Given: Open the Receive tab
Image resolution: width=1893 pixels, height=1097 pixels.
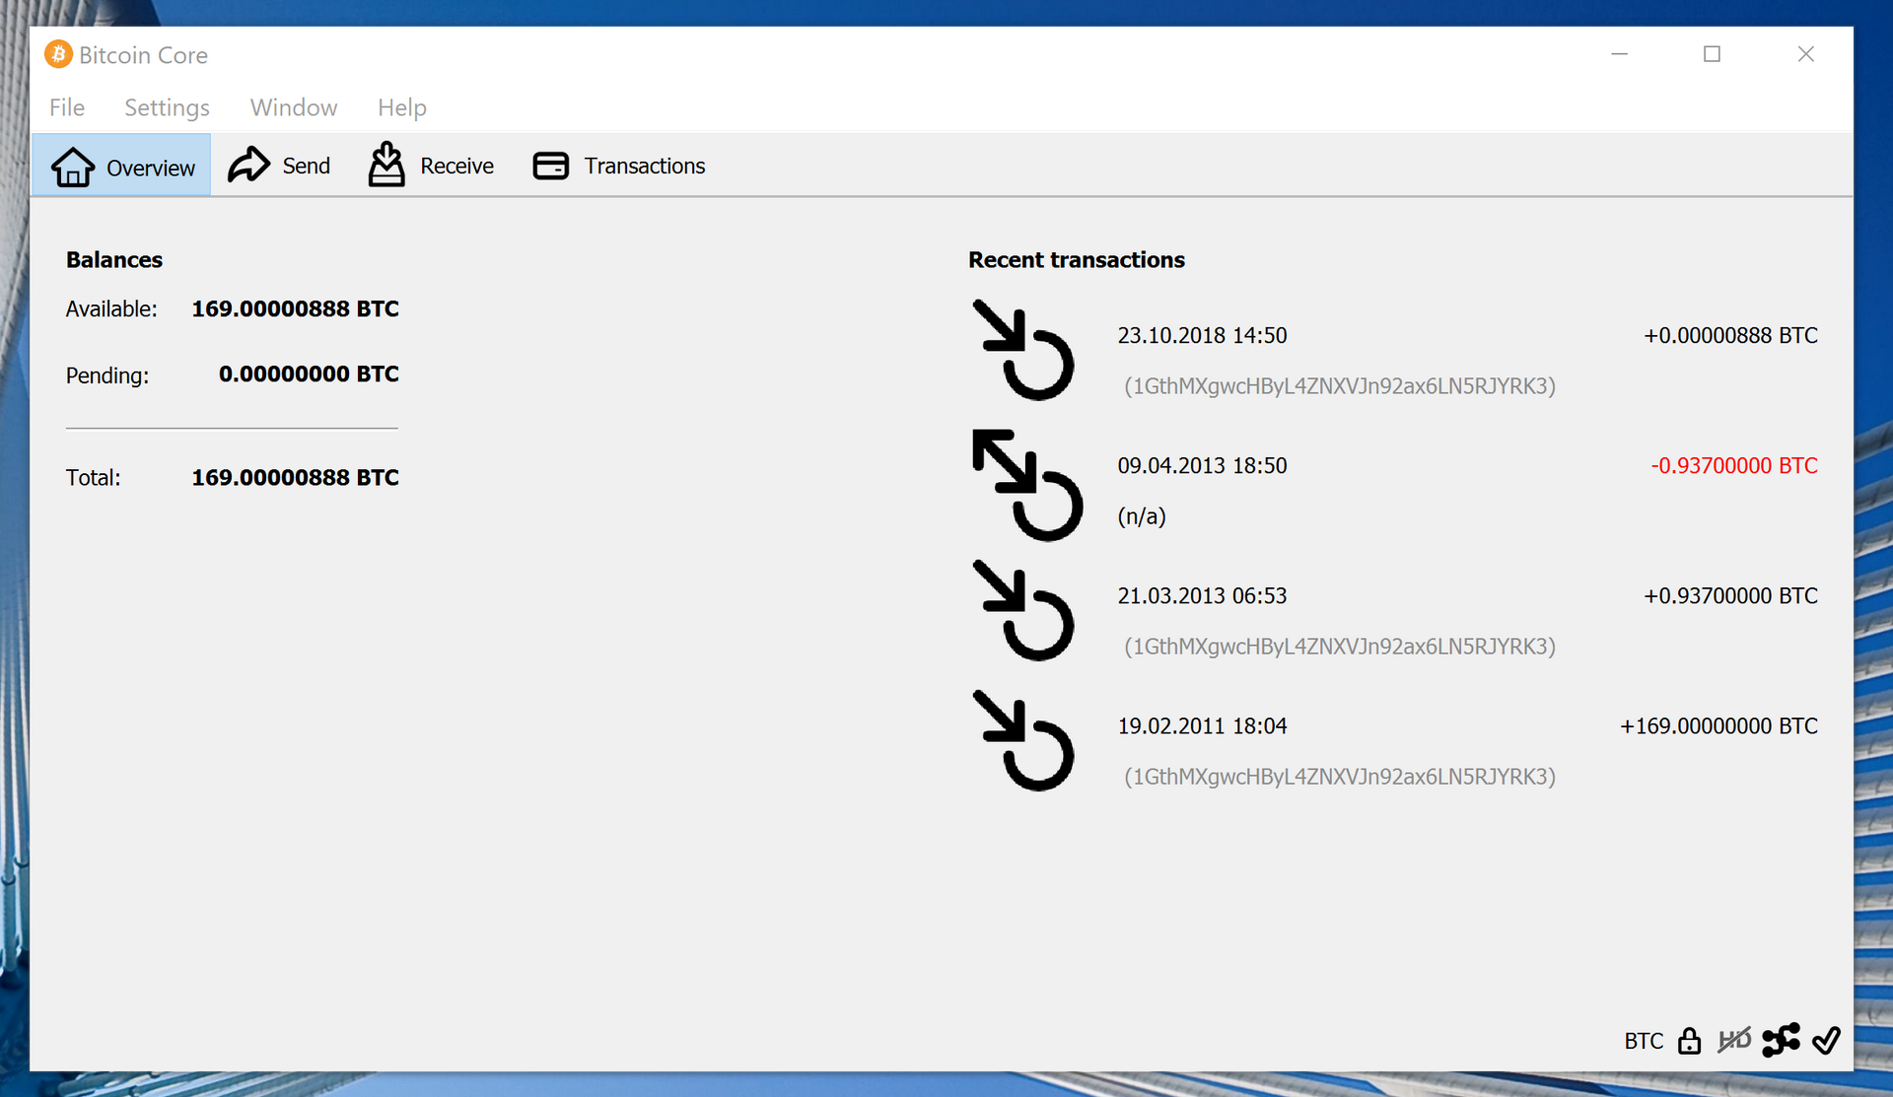Looking at the screenshot, I should (431, 166).
